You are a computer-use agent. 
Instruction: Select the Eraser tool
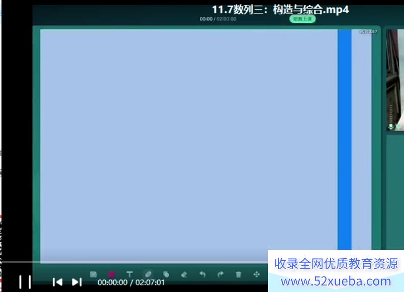click(x=184, y=275)
